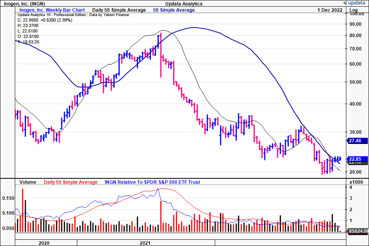Click the volume axis label 1
The width and height of the screenshot is (369, 246).
(x=351, y=221)
